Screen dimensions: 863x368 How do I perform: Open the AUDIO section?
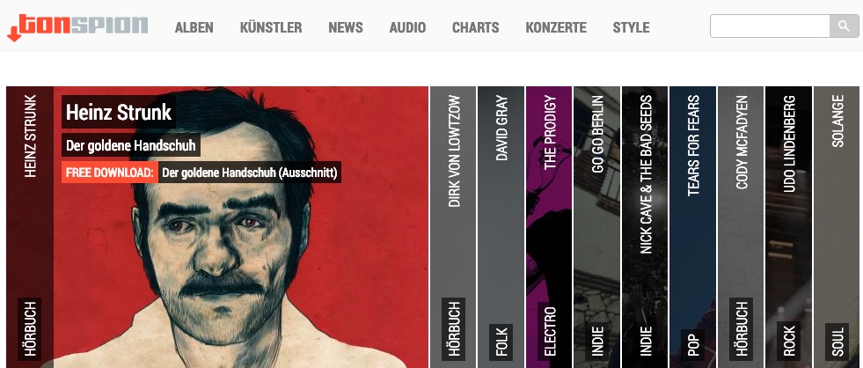click(408, 27)
